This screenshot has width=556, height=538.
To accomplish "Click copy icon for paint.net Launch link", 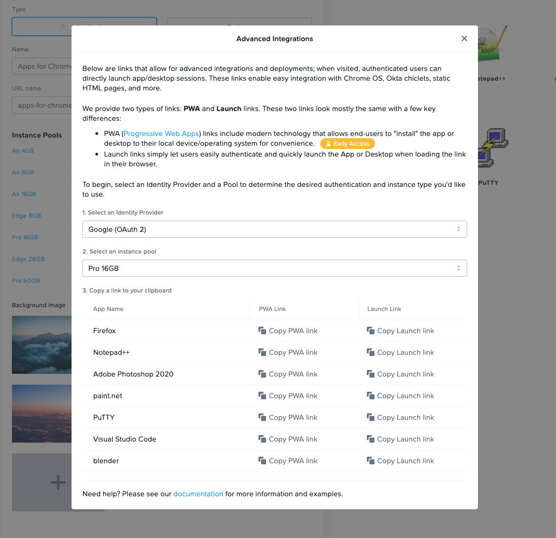I will click(x=371, y=396).
